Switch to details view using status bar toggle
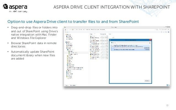The image size is (176, 110). coord(167,85)
